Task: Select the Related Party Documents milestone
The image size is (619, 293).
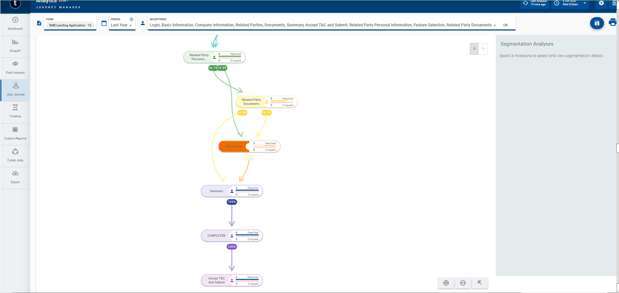Action: pos(266,102)
